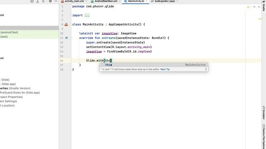The height and width of the screenshot is (149, 266).
Task: Place caret in Glide.with on line 16
Action: [95, 60]
